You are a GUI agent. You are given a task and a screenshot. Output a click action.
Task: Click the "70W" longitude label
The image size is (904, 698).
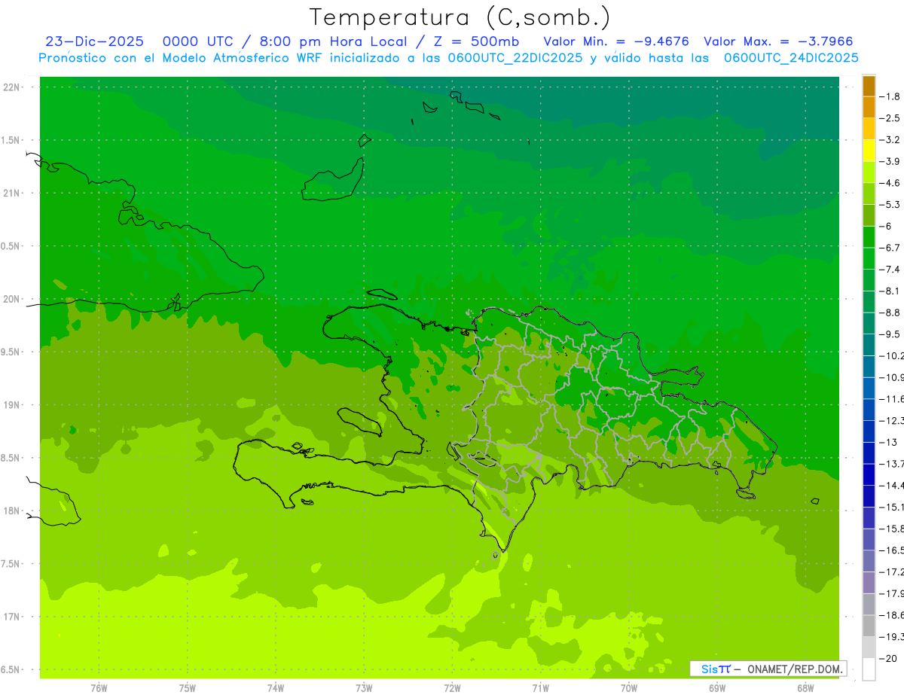628,689
